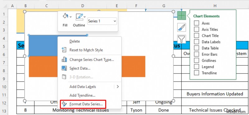
Task: Select row 5 header
Action: 4,46
